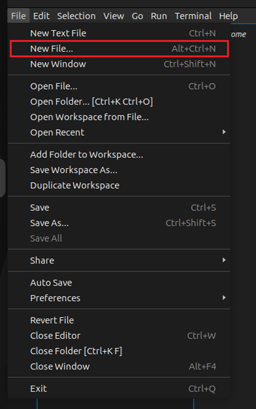Toggle the Auto Save option
Viewport: 256px width, 409px height.
click(51, 283)
